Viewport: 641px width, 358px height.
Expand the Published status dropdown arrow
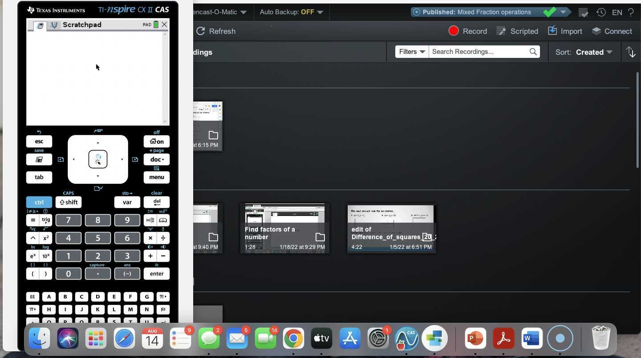click(x=563, y=12)
